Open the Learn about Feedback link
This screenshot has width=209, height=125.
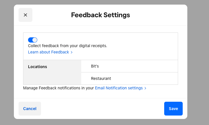point(48,52)
